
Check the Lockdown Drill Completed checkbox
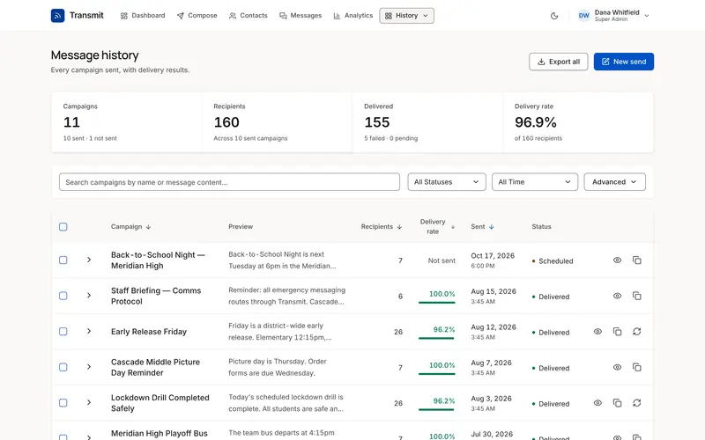tap(63, 403)
